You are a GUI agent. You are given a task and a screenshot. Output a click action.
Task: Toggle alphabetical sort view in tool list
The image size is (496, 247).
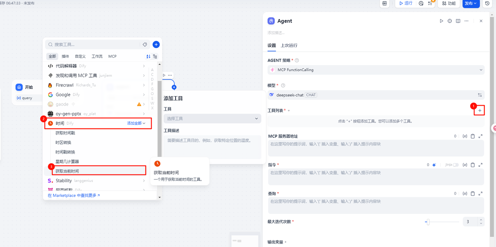tap(148, 56)
